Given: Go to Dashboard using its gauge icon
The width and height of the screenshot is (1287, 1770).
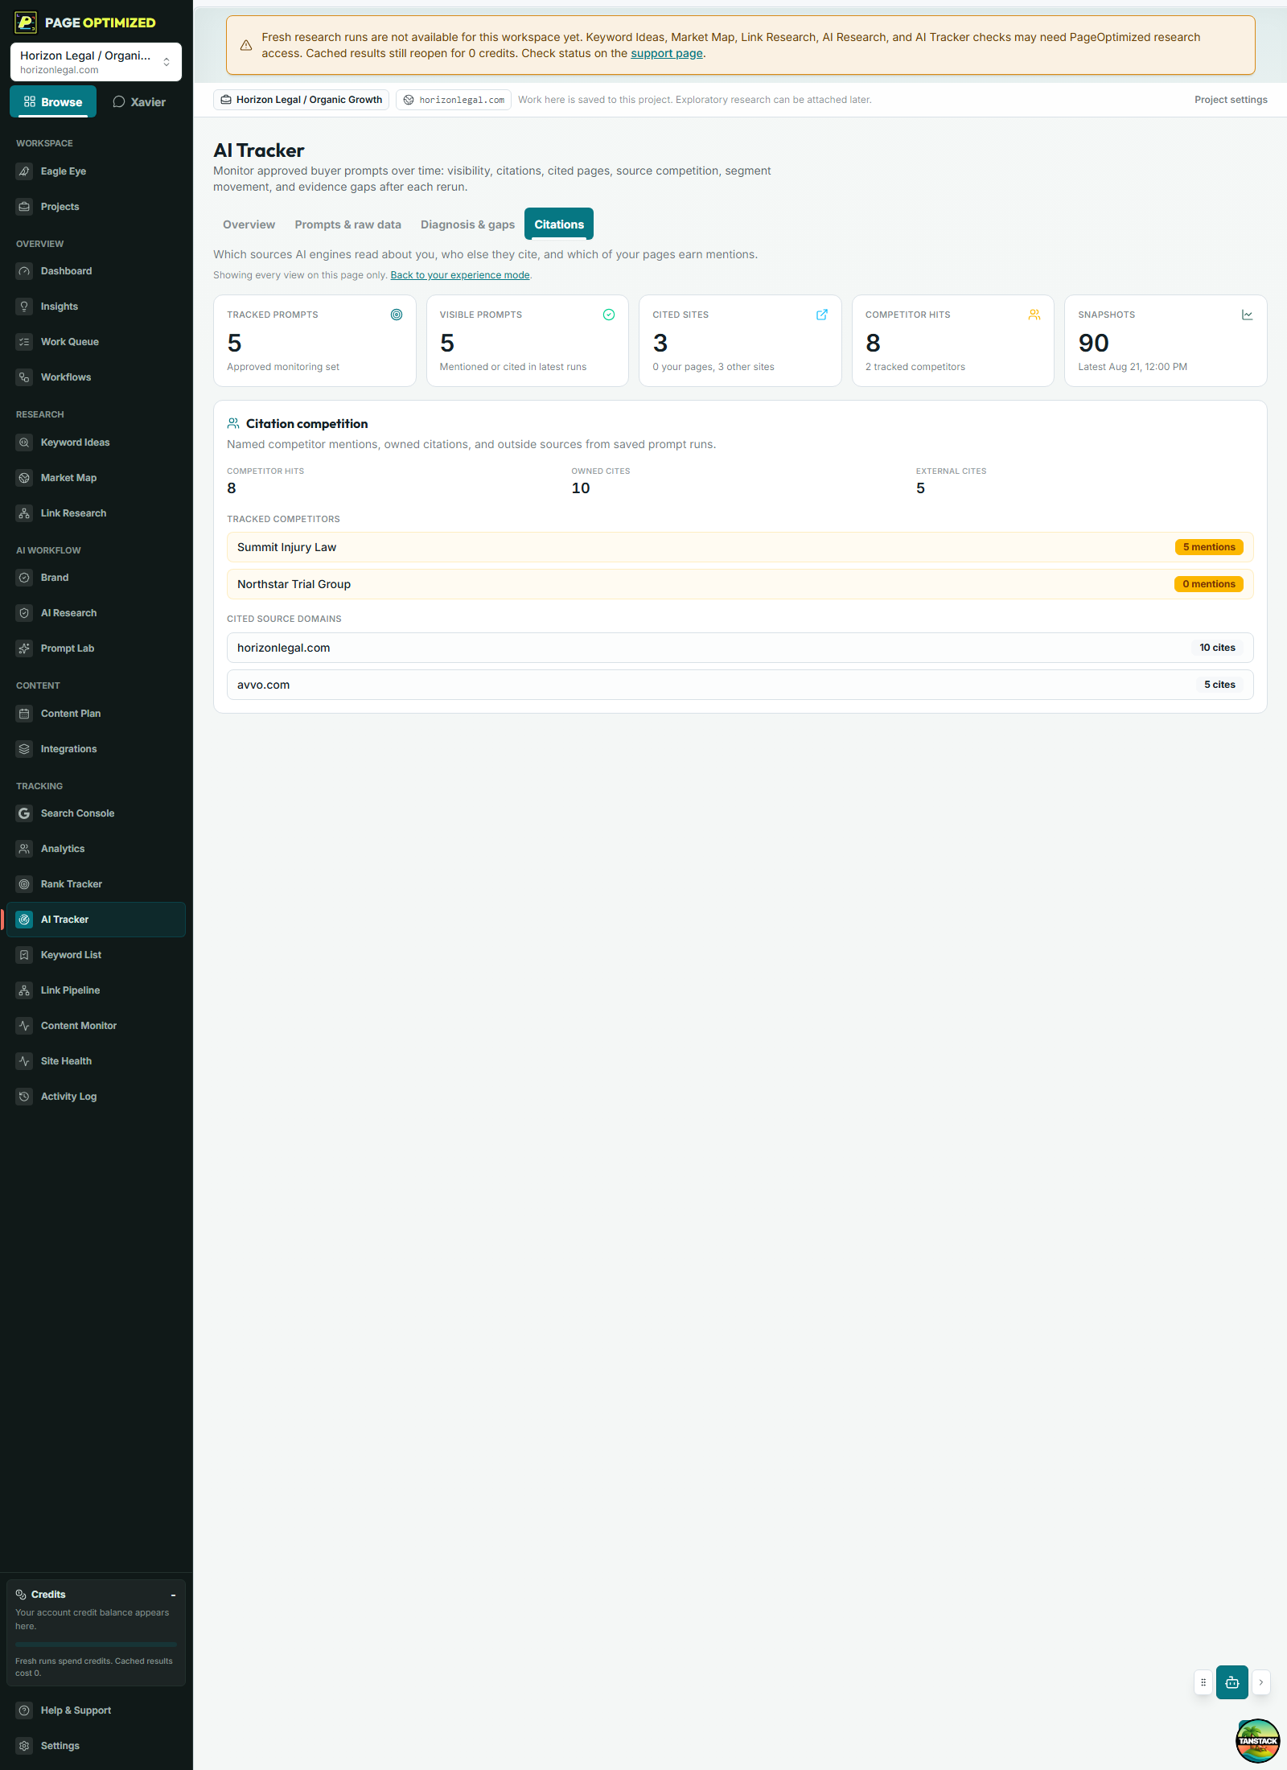Looking at the screenshot, I should point(24,271).
